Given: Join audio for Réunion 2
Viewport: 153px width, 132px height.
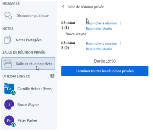Looking at the screenshot, I should (99, 49).
